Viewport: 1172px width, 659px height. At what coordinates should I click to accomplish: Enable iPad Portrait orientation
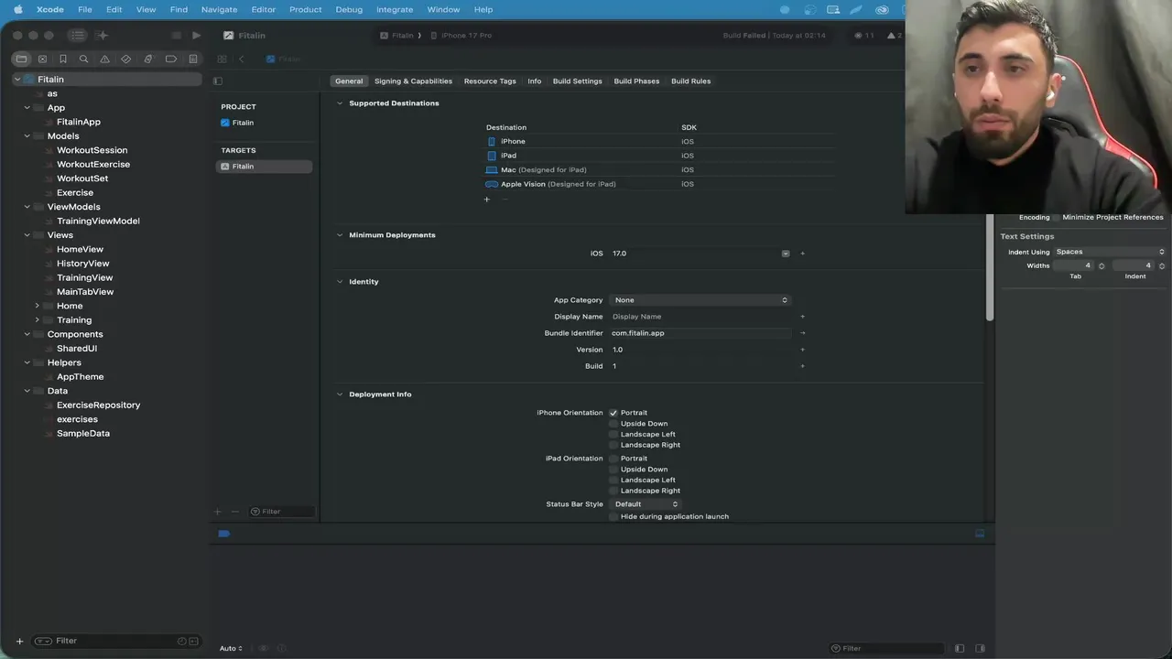pos(613,459)
